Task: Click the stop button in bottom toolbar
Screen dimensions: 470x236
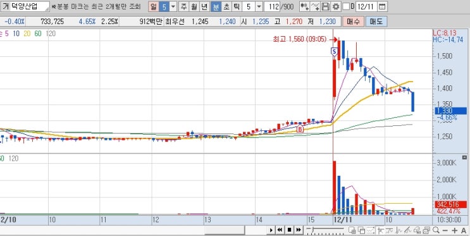Action: [x=289, y=230]
